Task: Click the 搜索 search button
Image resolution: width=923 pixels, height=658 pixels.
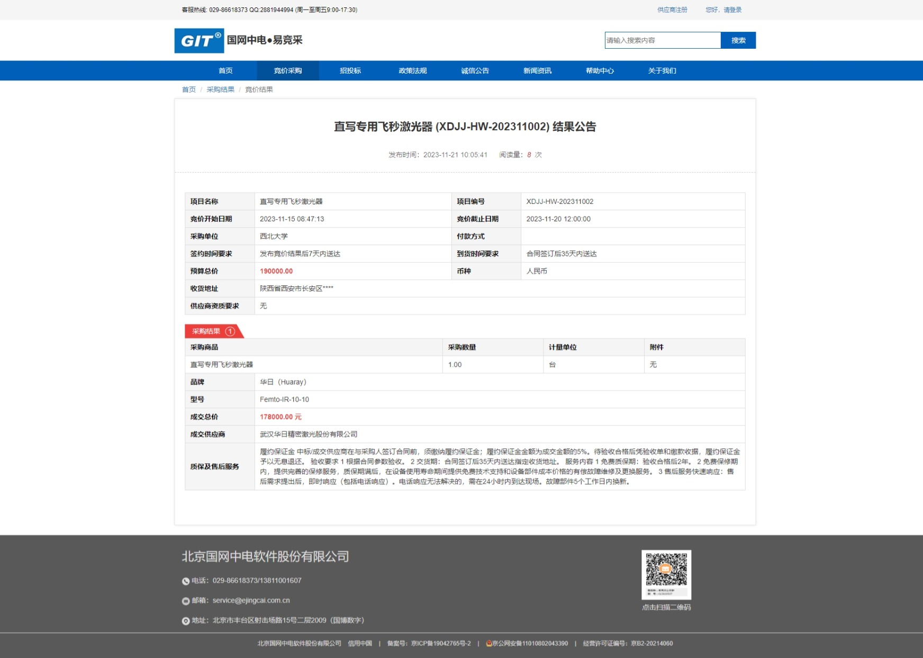Action: [738, 40]
